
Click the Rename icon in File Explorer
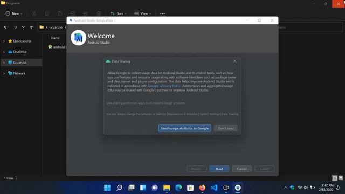[x=73, y=13]
